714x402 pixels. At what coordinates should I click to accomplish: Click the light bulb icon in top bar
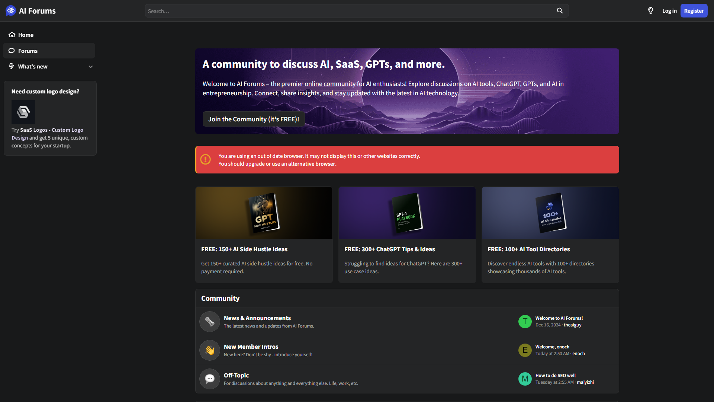(650, 11)
